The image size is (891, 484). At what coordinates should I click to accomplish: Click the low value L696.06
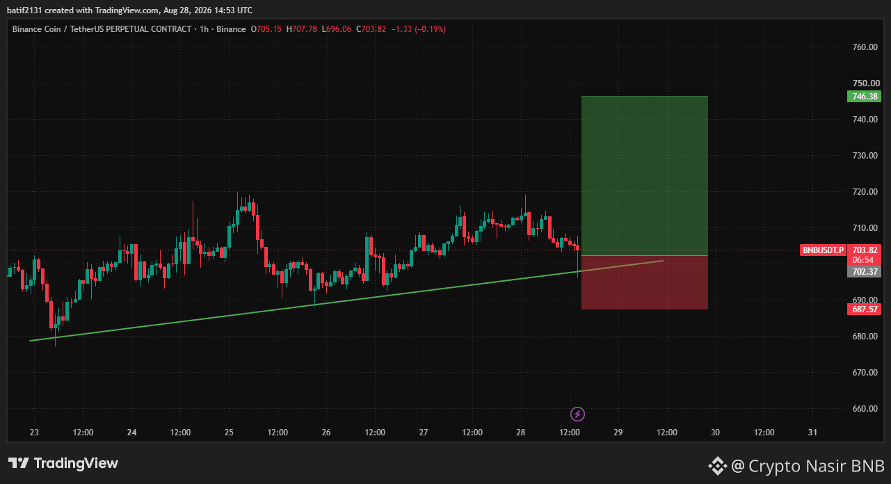tap(337, 29)
